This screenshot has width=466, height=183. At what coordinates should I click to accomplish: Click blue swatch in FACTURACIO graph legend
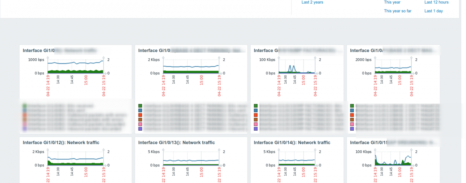point(256,110)
